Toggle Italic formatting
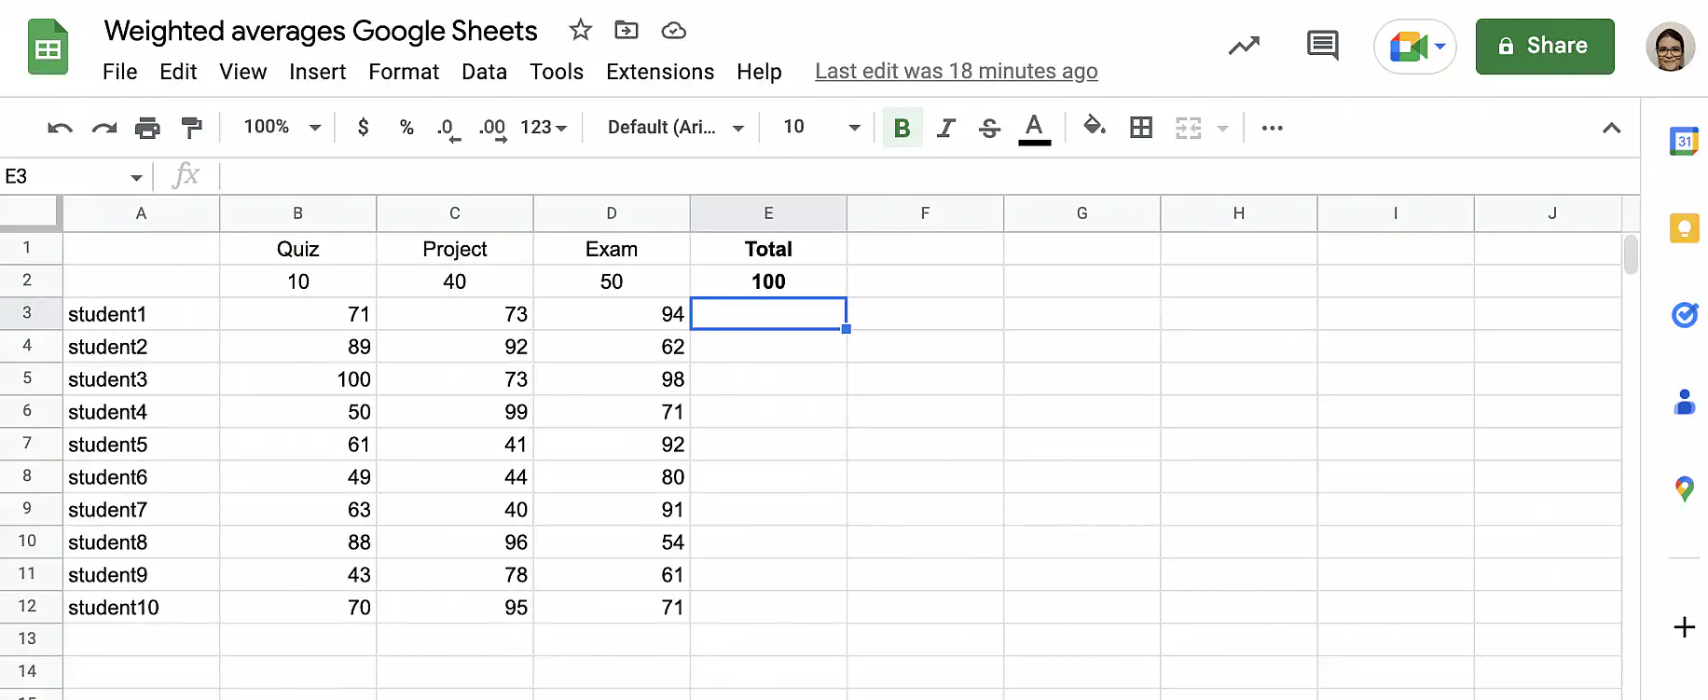 946,128
